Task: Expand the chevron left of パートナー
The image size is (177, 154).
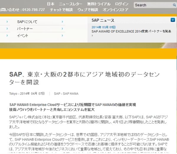Action: 7,29
